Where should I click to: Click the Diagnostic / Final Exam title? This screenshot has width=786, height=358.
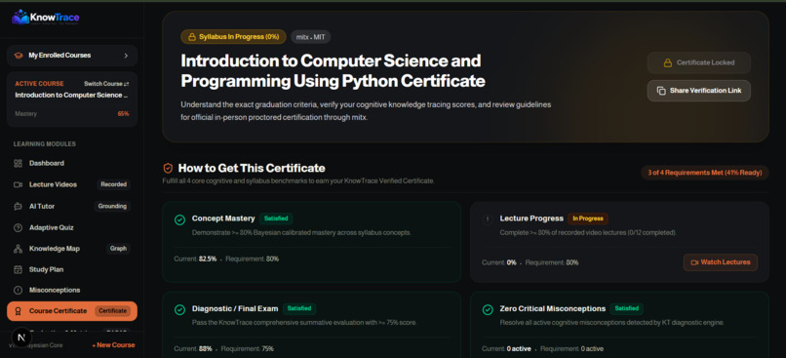[235, 309]
